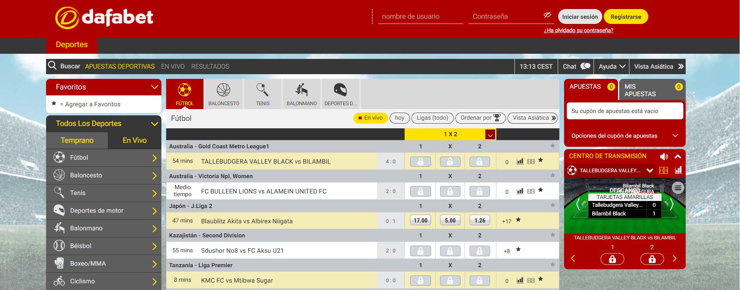
Task: Select the Deportes D... motor tab
Action: tap(340, 94)
